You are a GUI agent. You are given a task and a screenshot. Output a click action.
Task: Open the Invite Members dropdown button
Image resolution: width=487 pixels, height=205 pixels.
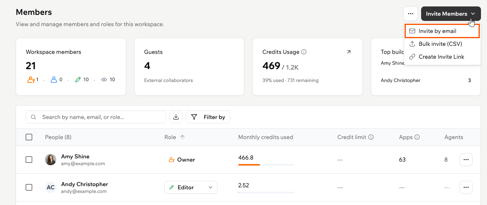pos(451,14)
